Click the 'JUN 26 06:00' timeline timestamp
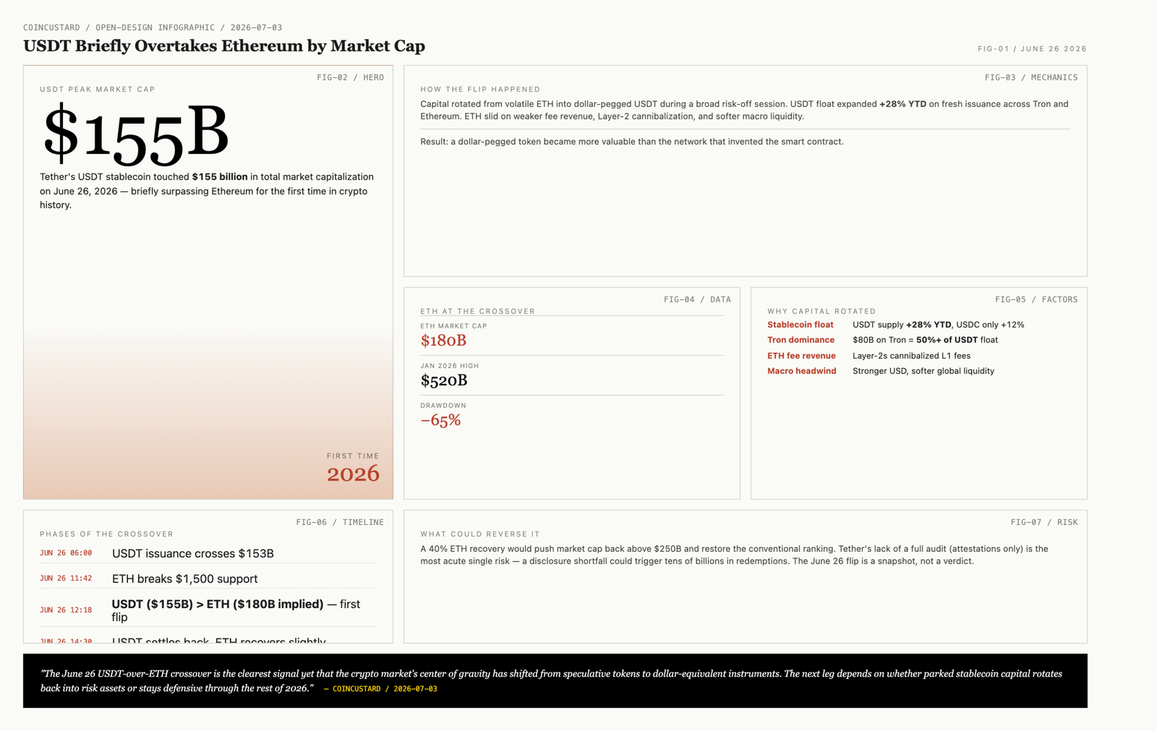Viewport: 1157px width, 731px height. 66,553
